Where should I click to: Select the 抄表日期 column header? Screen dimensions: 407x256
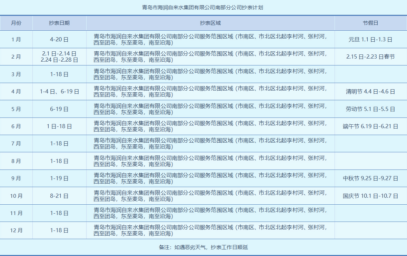point(59,22)
